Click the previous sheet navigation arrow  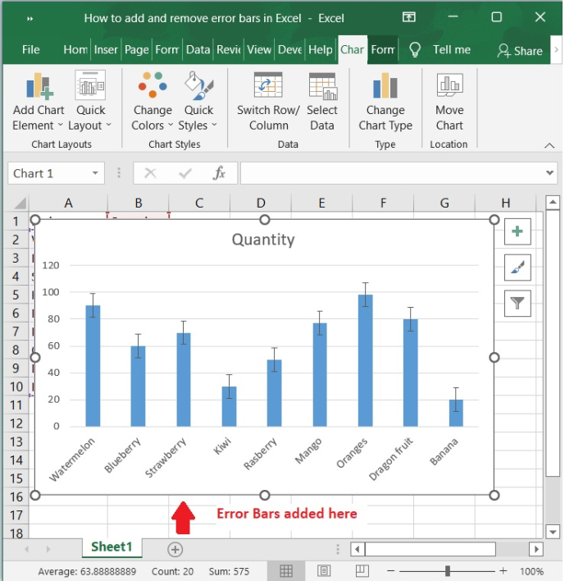[27, 549]
